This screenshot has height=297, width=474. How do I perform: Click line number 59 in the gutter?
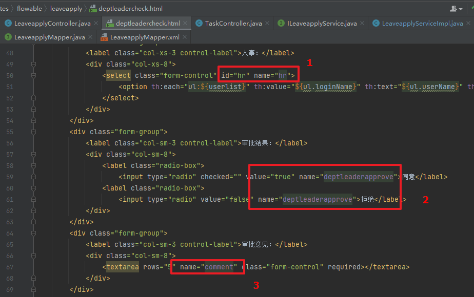pos(10,177)
